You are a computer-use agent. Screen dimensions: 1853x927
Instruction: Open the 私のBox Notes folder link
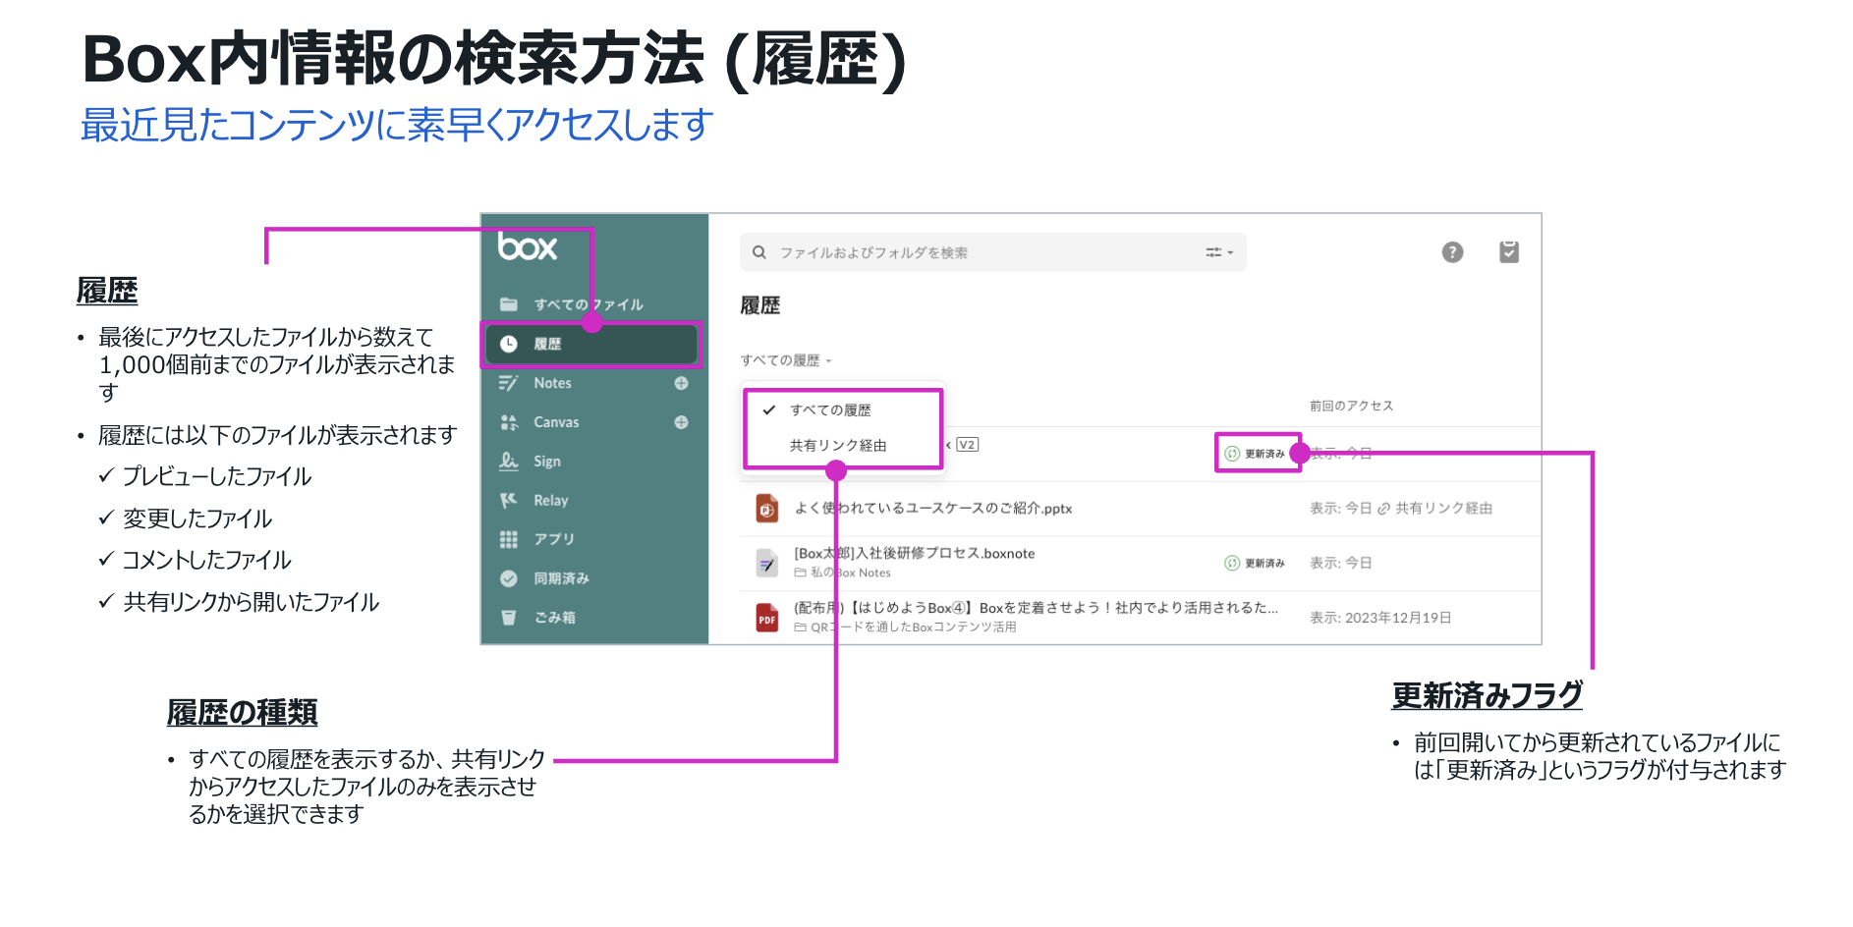click(x=850, y=573)
